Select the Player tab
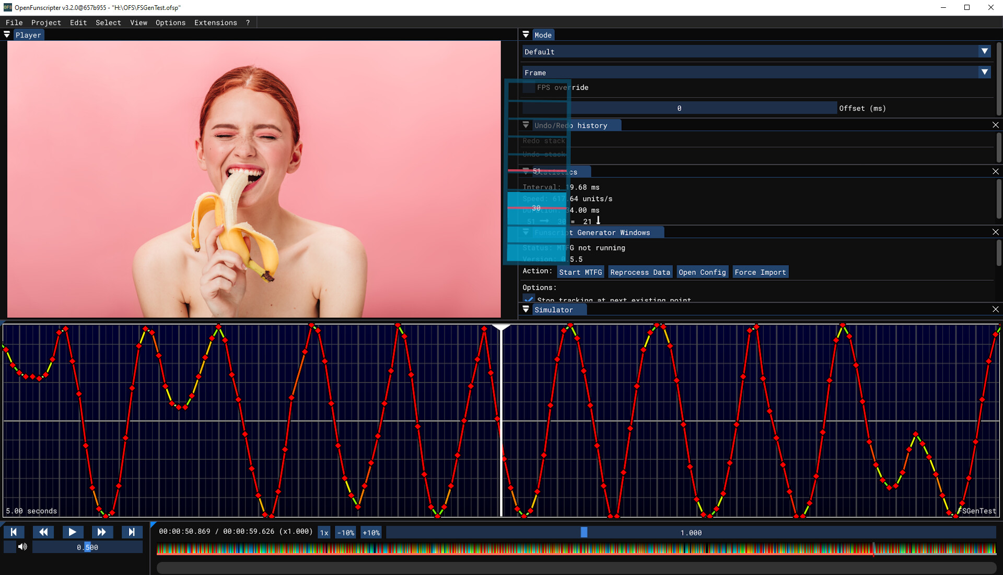 click(29, 34)
